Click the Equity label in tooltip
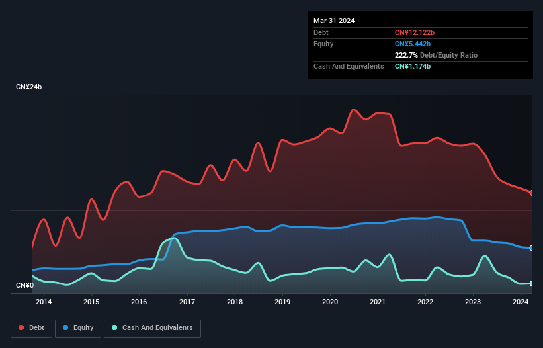This screenshot has height=348, width=543. [323, 44]
